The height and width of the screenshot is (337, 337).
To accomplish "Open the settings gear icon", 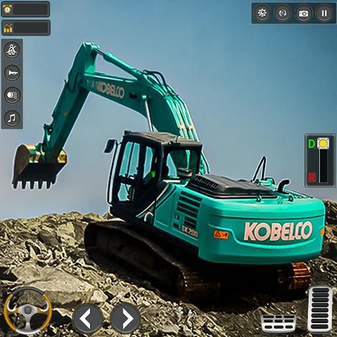I will (x=262, y=13).
